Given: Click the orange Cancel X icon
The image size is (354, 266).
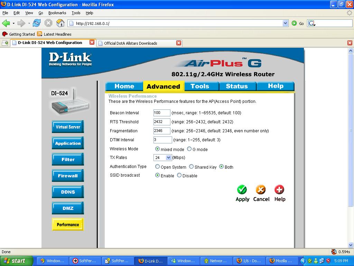Looking at the screenshot, I should [x=261, y=189].
